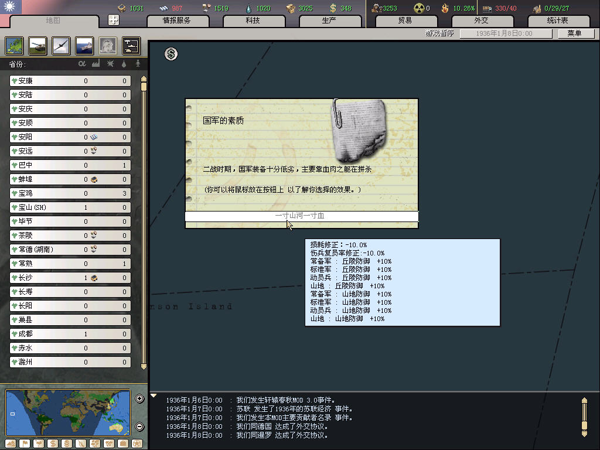Open the naval units list (ship icon)
The image size is (600, 450).
pyautogui.click(x=84, y=45)
